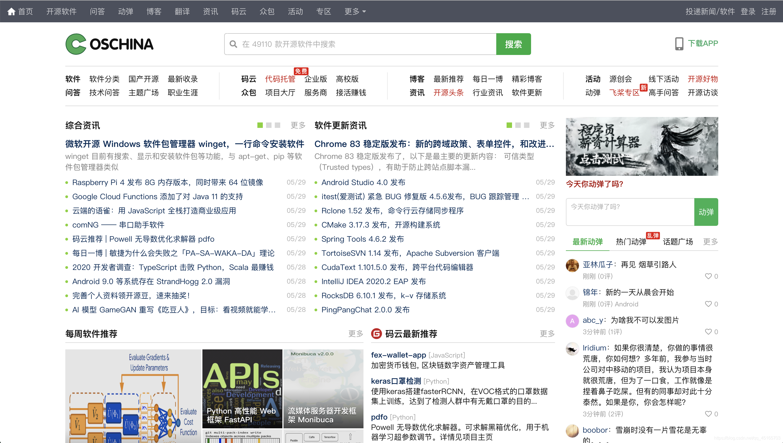
Task: Expand the 更多 dropdown in top navigation
Action: (355, 11)
